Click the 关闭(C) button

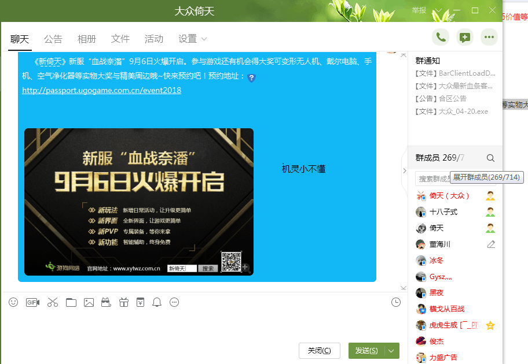pos(319,351)
